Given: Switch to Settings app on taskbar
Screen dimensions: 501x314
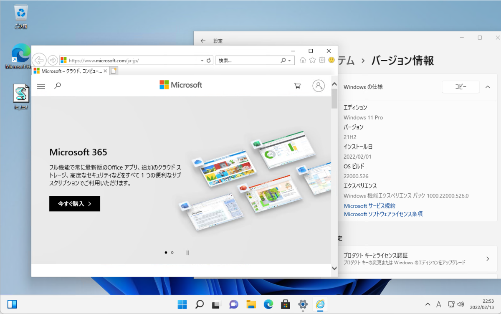Looking at the screenshot, I should click(x=303, y=304).
